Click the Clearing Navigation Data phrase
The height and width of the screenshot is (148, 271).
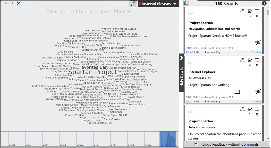[x=116, y=53]
